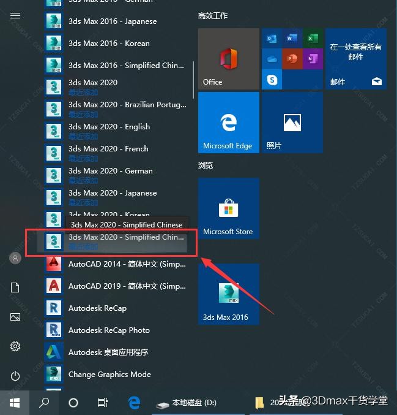Click the Autodesk ReCap icon
Screen dimensions: 397x415
(x=54, y=308)
